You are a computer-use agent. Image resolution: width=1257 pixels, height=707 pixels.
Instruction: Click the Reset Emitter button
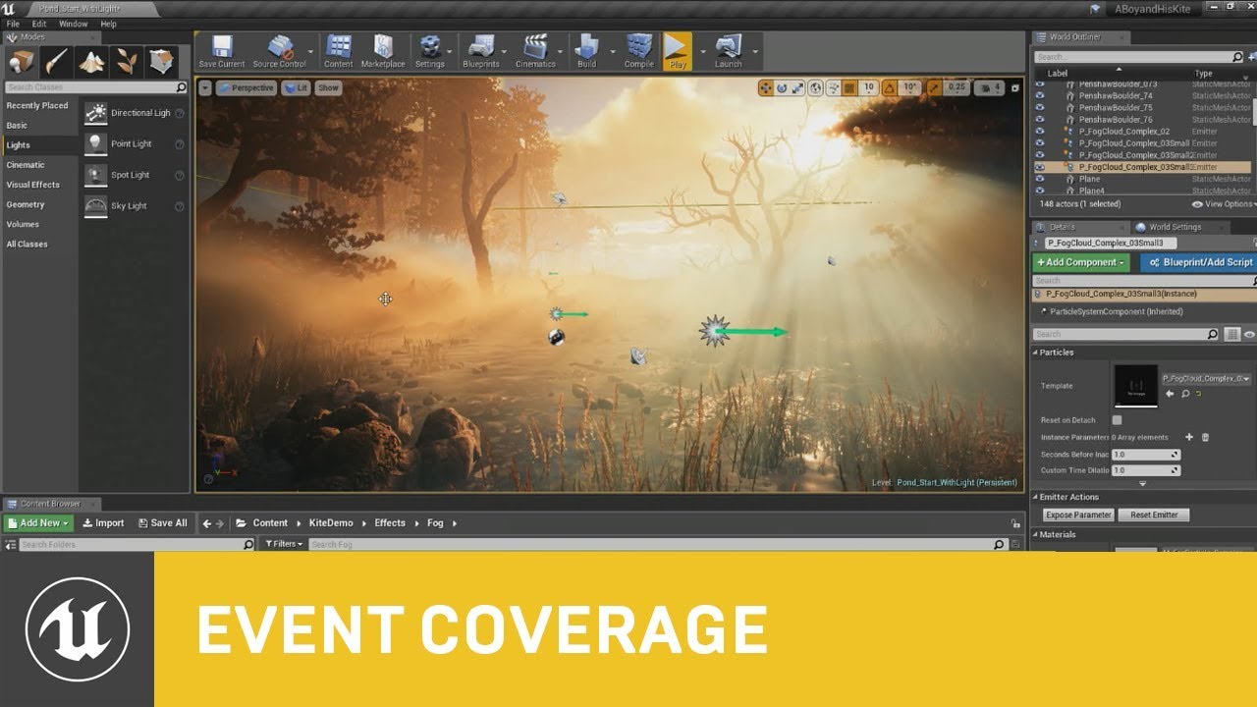point(1154,515)
